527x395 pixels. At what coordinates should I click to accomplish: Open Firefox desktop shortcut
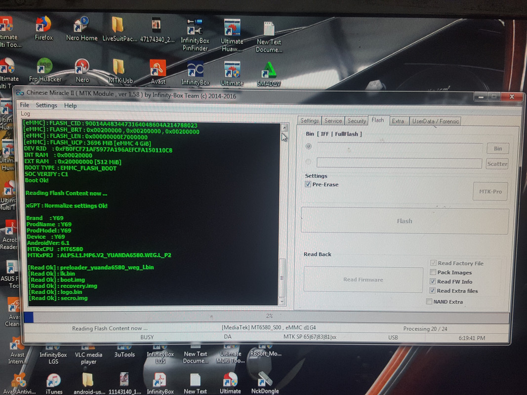[x=43, y=28]
